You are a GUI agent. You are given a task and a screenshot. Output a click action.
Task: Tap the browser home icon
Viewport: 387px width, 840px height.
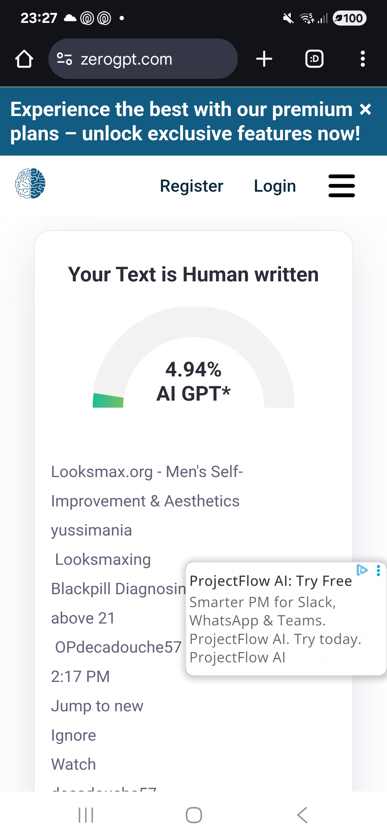[24, 59]
